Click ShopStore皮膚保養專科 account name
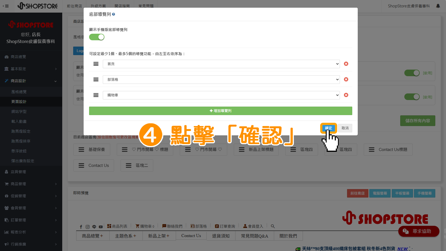Viewport: 446px width, 251px height. [x=409, y=6]
